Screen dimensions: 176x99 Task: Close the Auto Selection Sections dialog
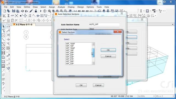122,13
